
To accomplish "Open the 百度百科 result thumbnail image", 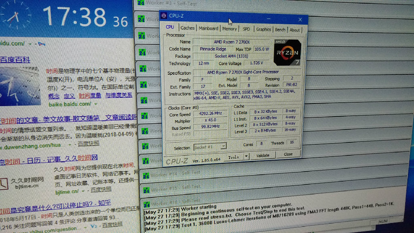I will pyautogui.click(x=20, y=87).
